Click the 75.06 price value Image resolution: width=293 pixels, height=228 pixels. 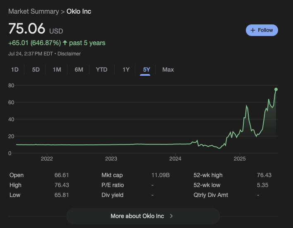pyautogui.click(x=27, y=29)
